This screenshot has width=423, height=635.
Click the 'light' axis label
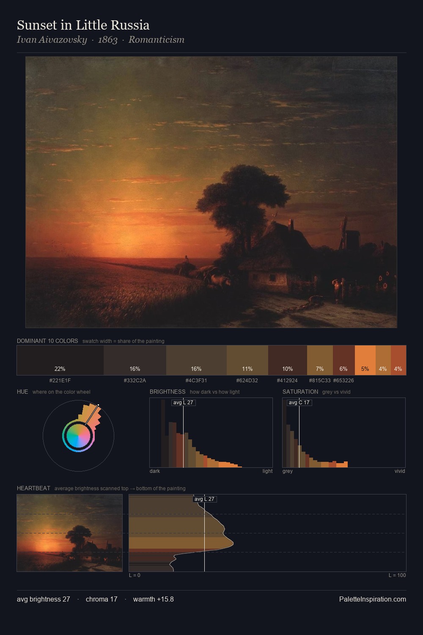[268, 471]
